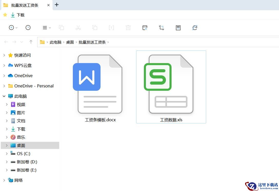Image resolution: width=279 pixels, height=191 pixels.
Task: Expand the OS (C:) drive node
Action: pos(7,154)
